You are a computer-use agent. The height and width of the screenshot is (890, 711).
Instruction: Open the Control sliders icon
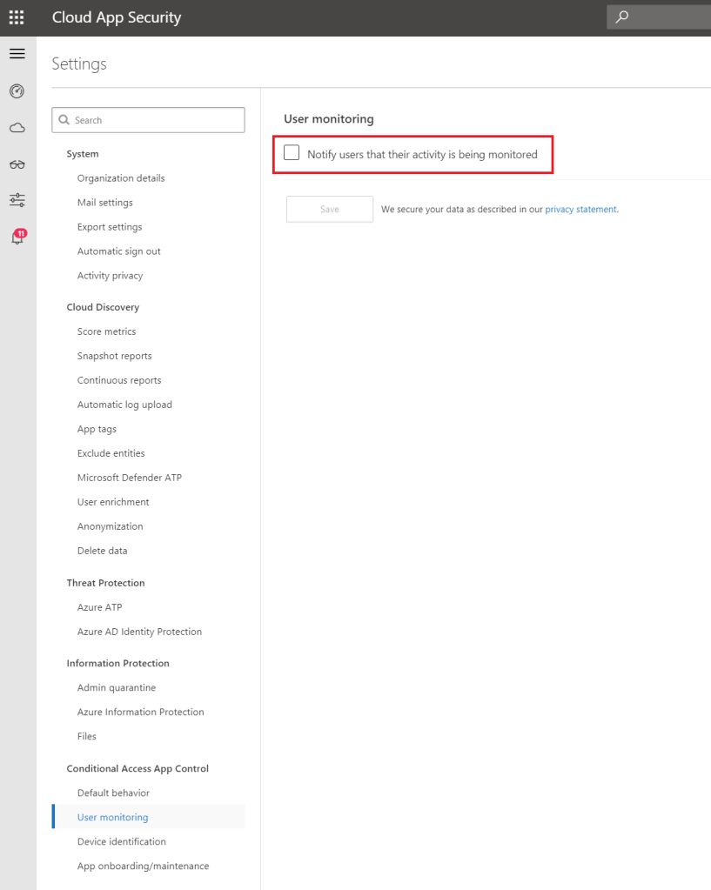pos(17,201)
